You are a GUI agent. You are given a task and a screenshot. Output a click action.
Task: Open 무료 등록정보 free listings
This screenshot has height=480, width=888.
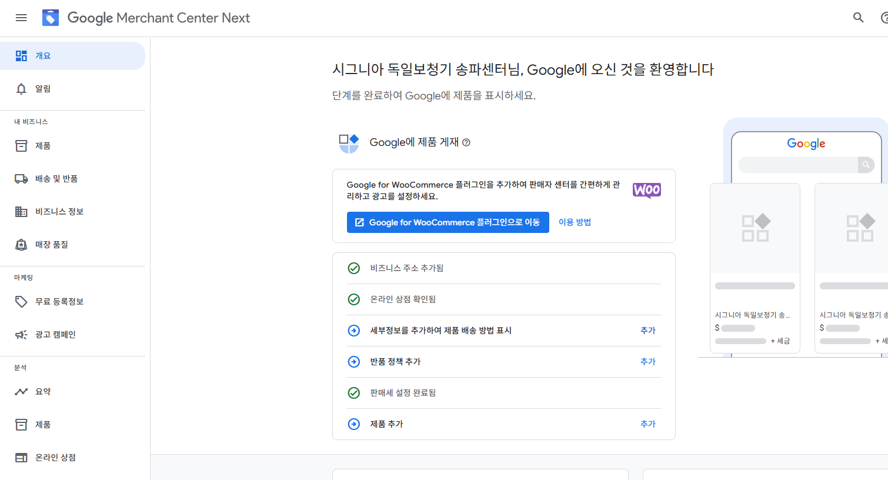(x=53, y=301)
